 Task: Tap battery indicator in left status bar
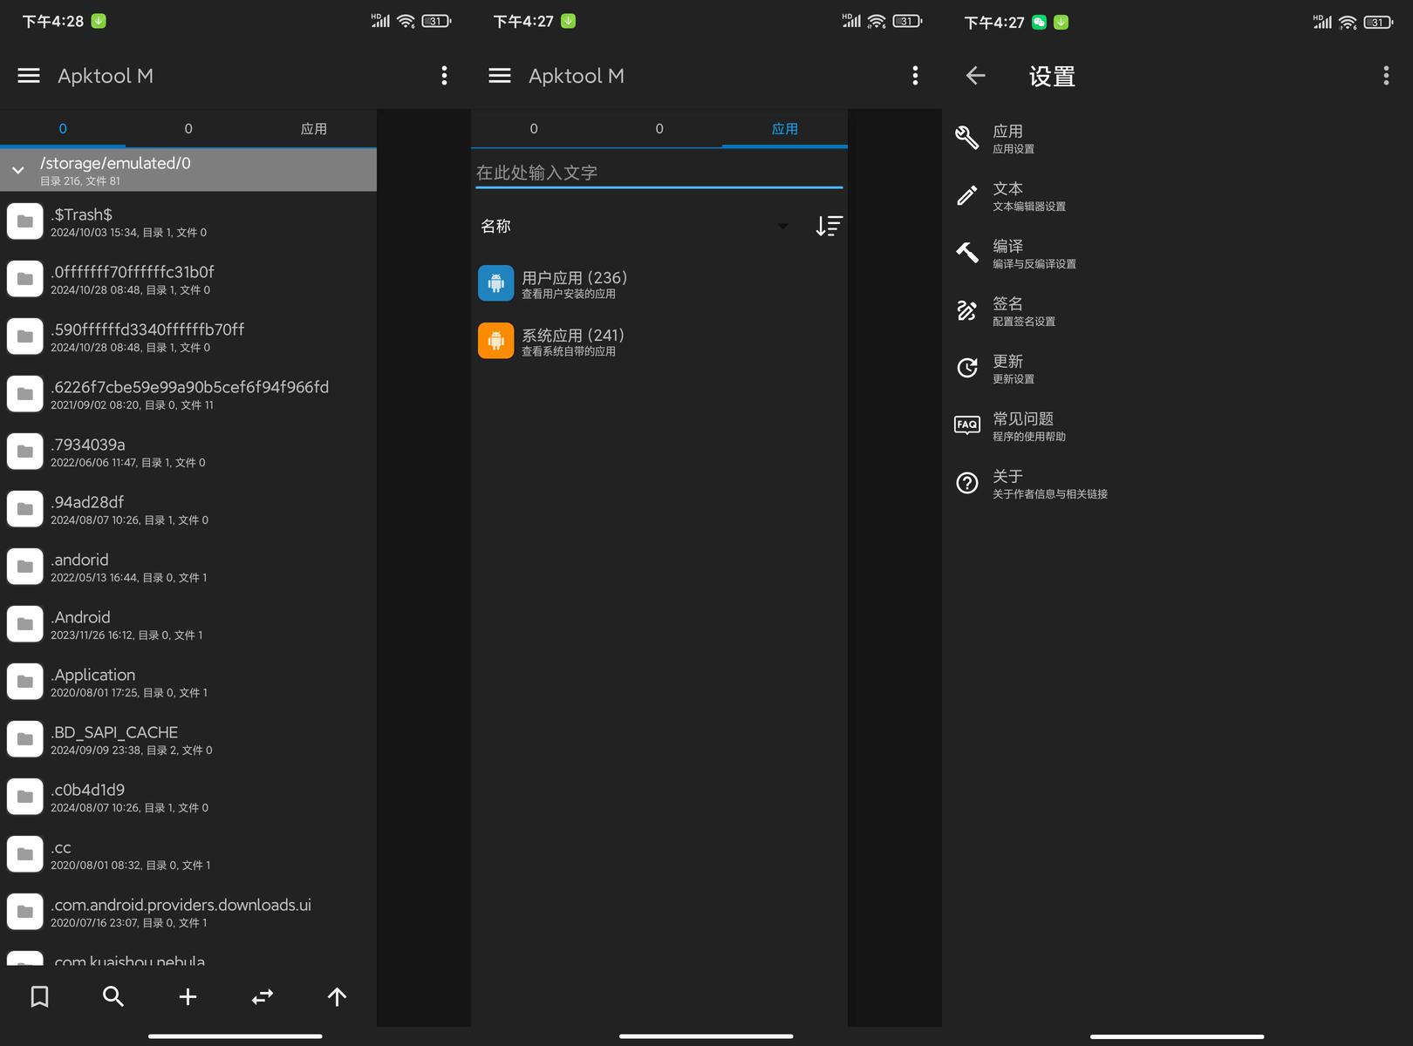point(436,21)
